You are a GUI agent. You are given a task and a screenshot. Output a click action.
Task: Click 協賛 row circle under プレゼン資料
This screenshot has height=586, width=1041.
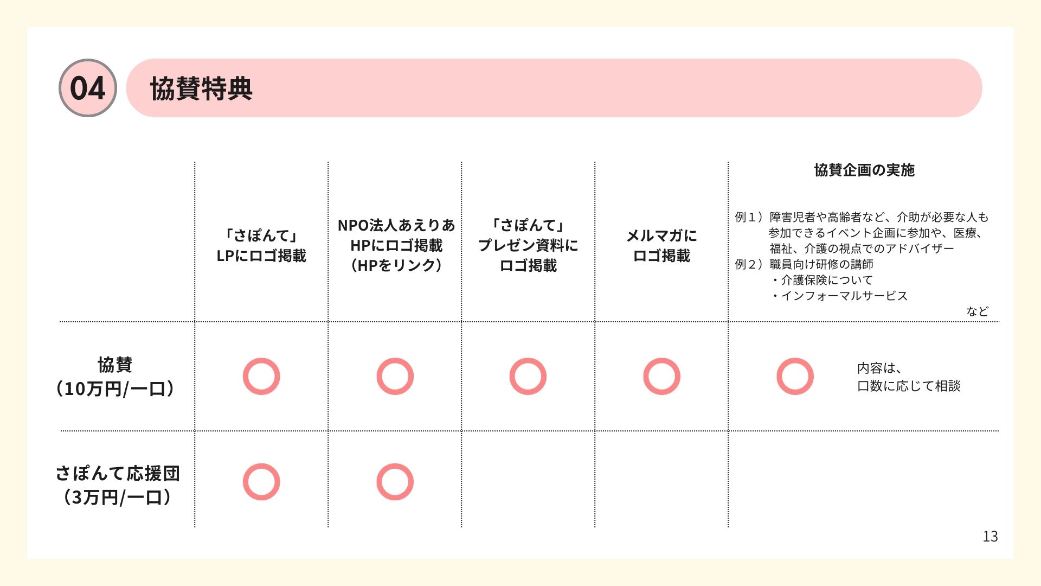528,377
